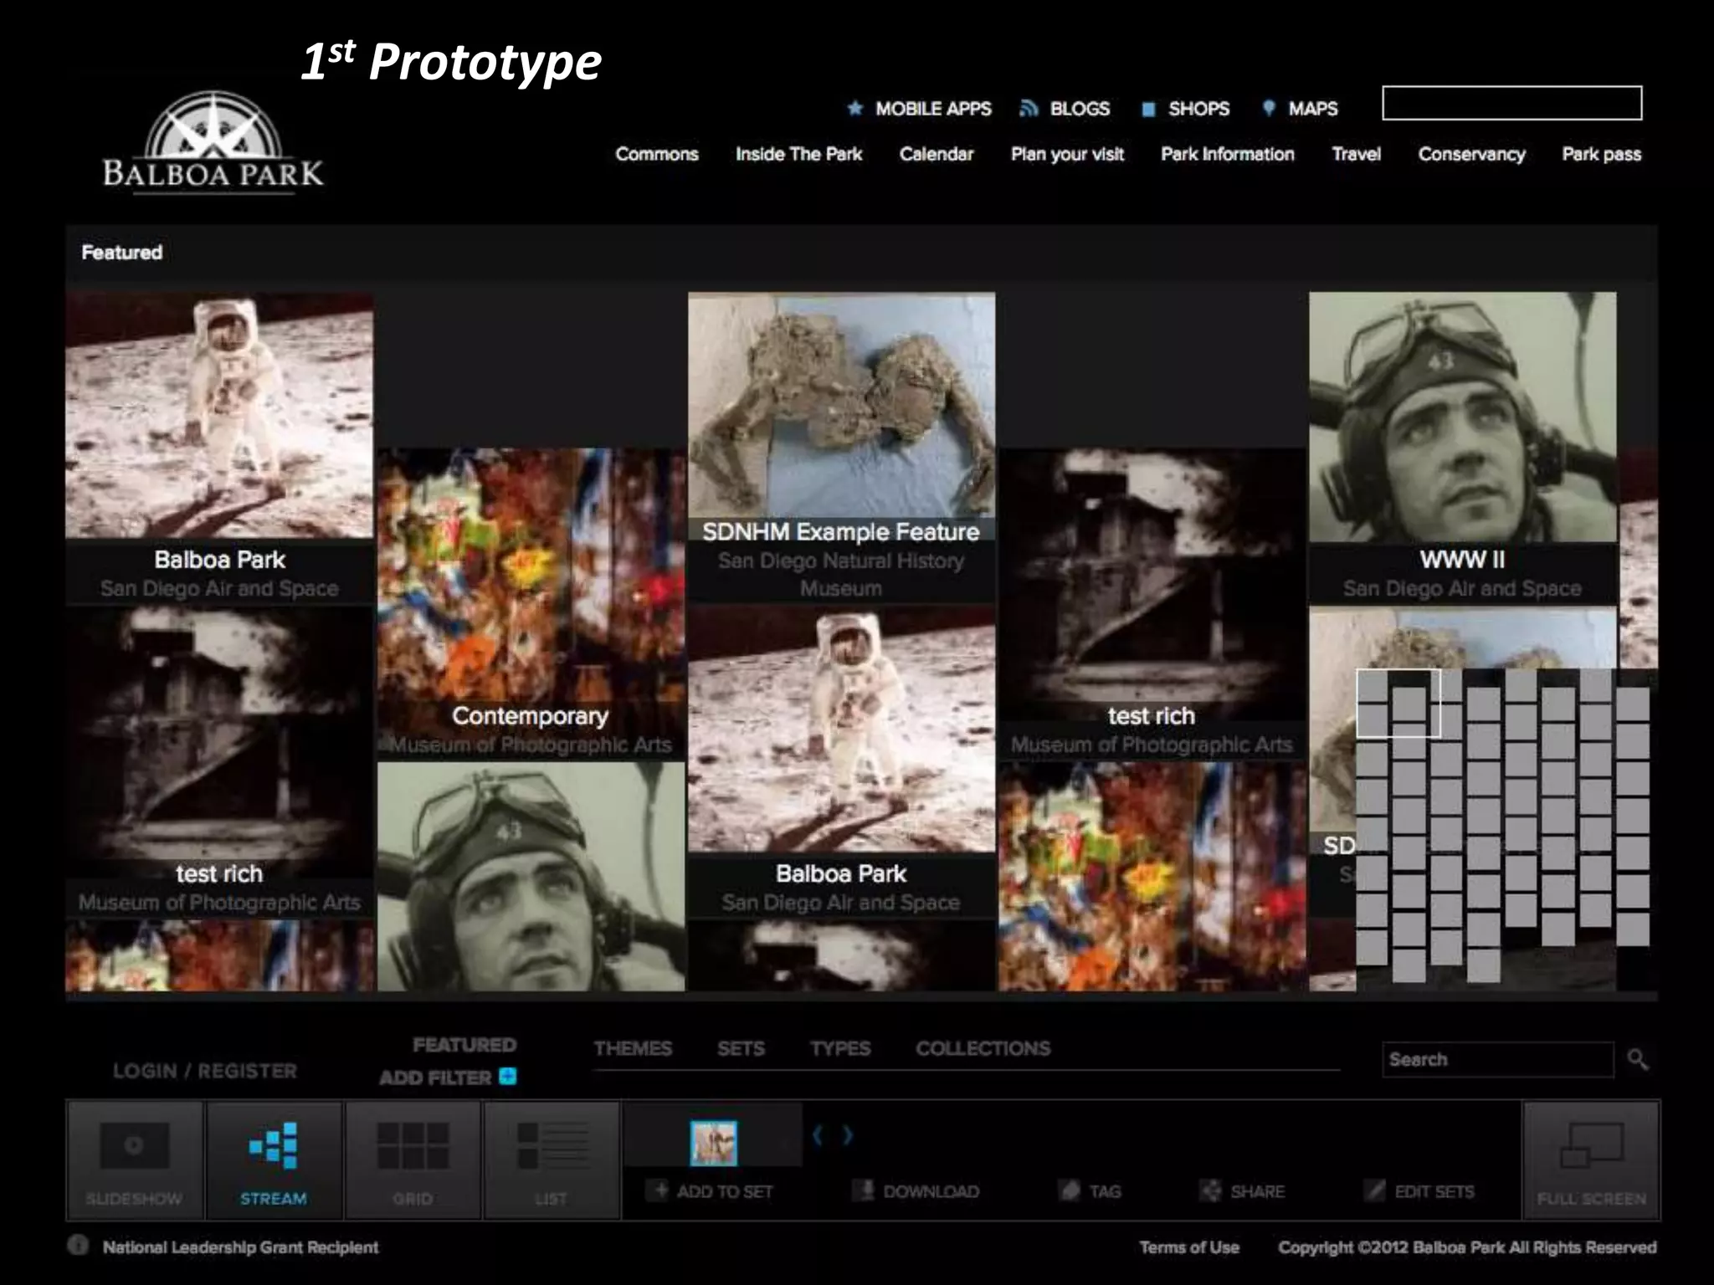
Task: Choose the List view icon
Action: (552, 1160)
